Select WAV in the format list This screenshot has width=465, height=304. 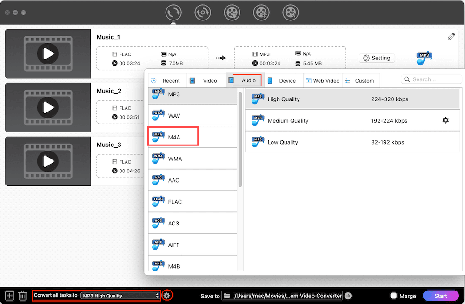(193, 115)
